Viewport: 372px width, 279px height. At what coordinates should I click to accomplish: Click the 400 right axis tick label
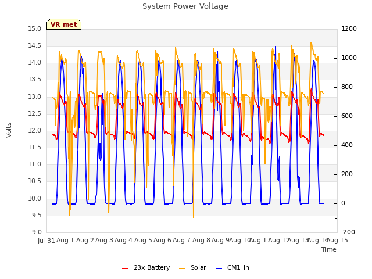point(347,145)
